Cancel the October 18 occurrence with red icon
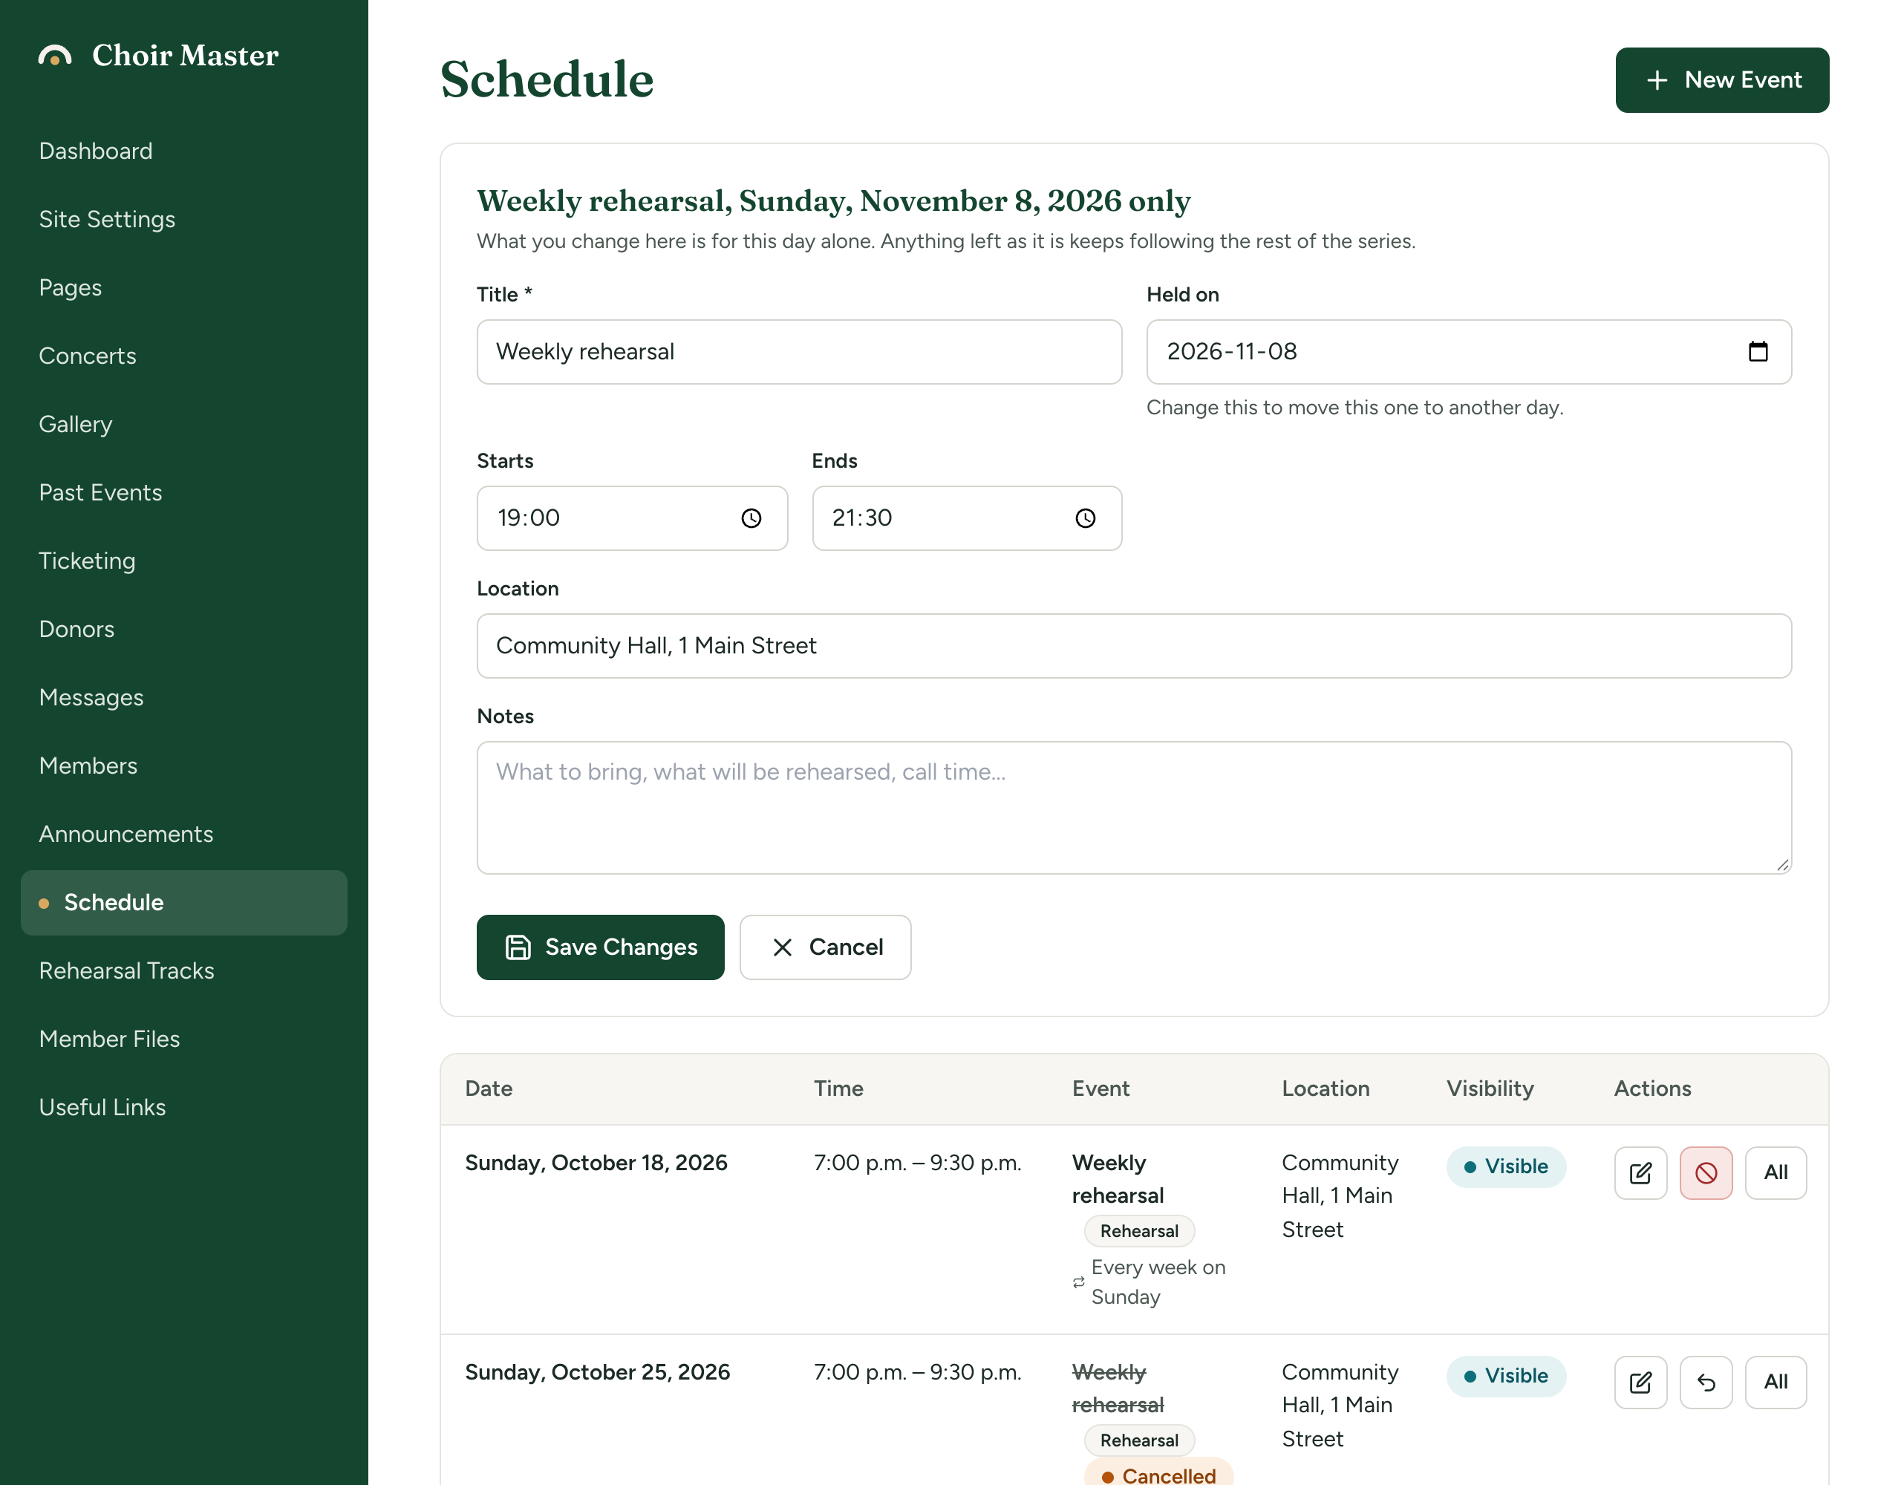Screen dimensions: 1901x1485 (x=1705, y=1172)
